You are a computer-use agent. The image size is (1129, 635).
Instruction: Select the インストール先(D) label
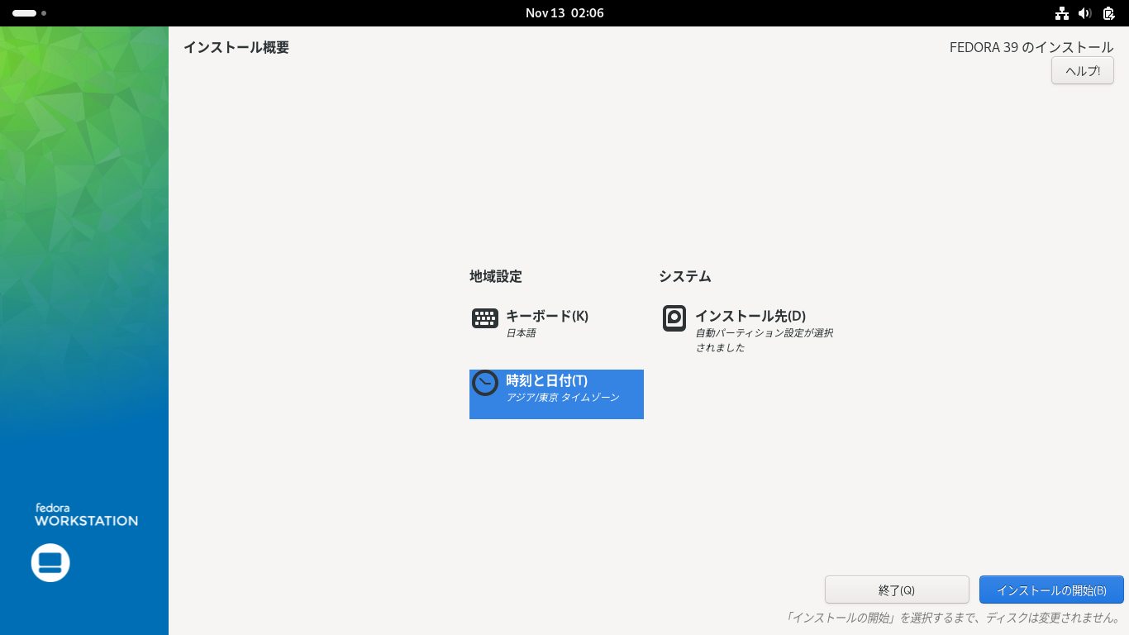(x=750, y=316)
